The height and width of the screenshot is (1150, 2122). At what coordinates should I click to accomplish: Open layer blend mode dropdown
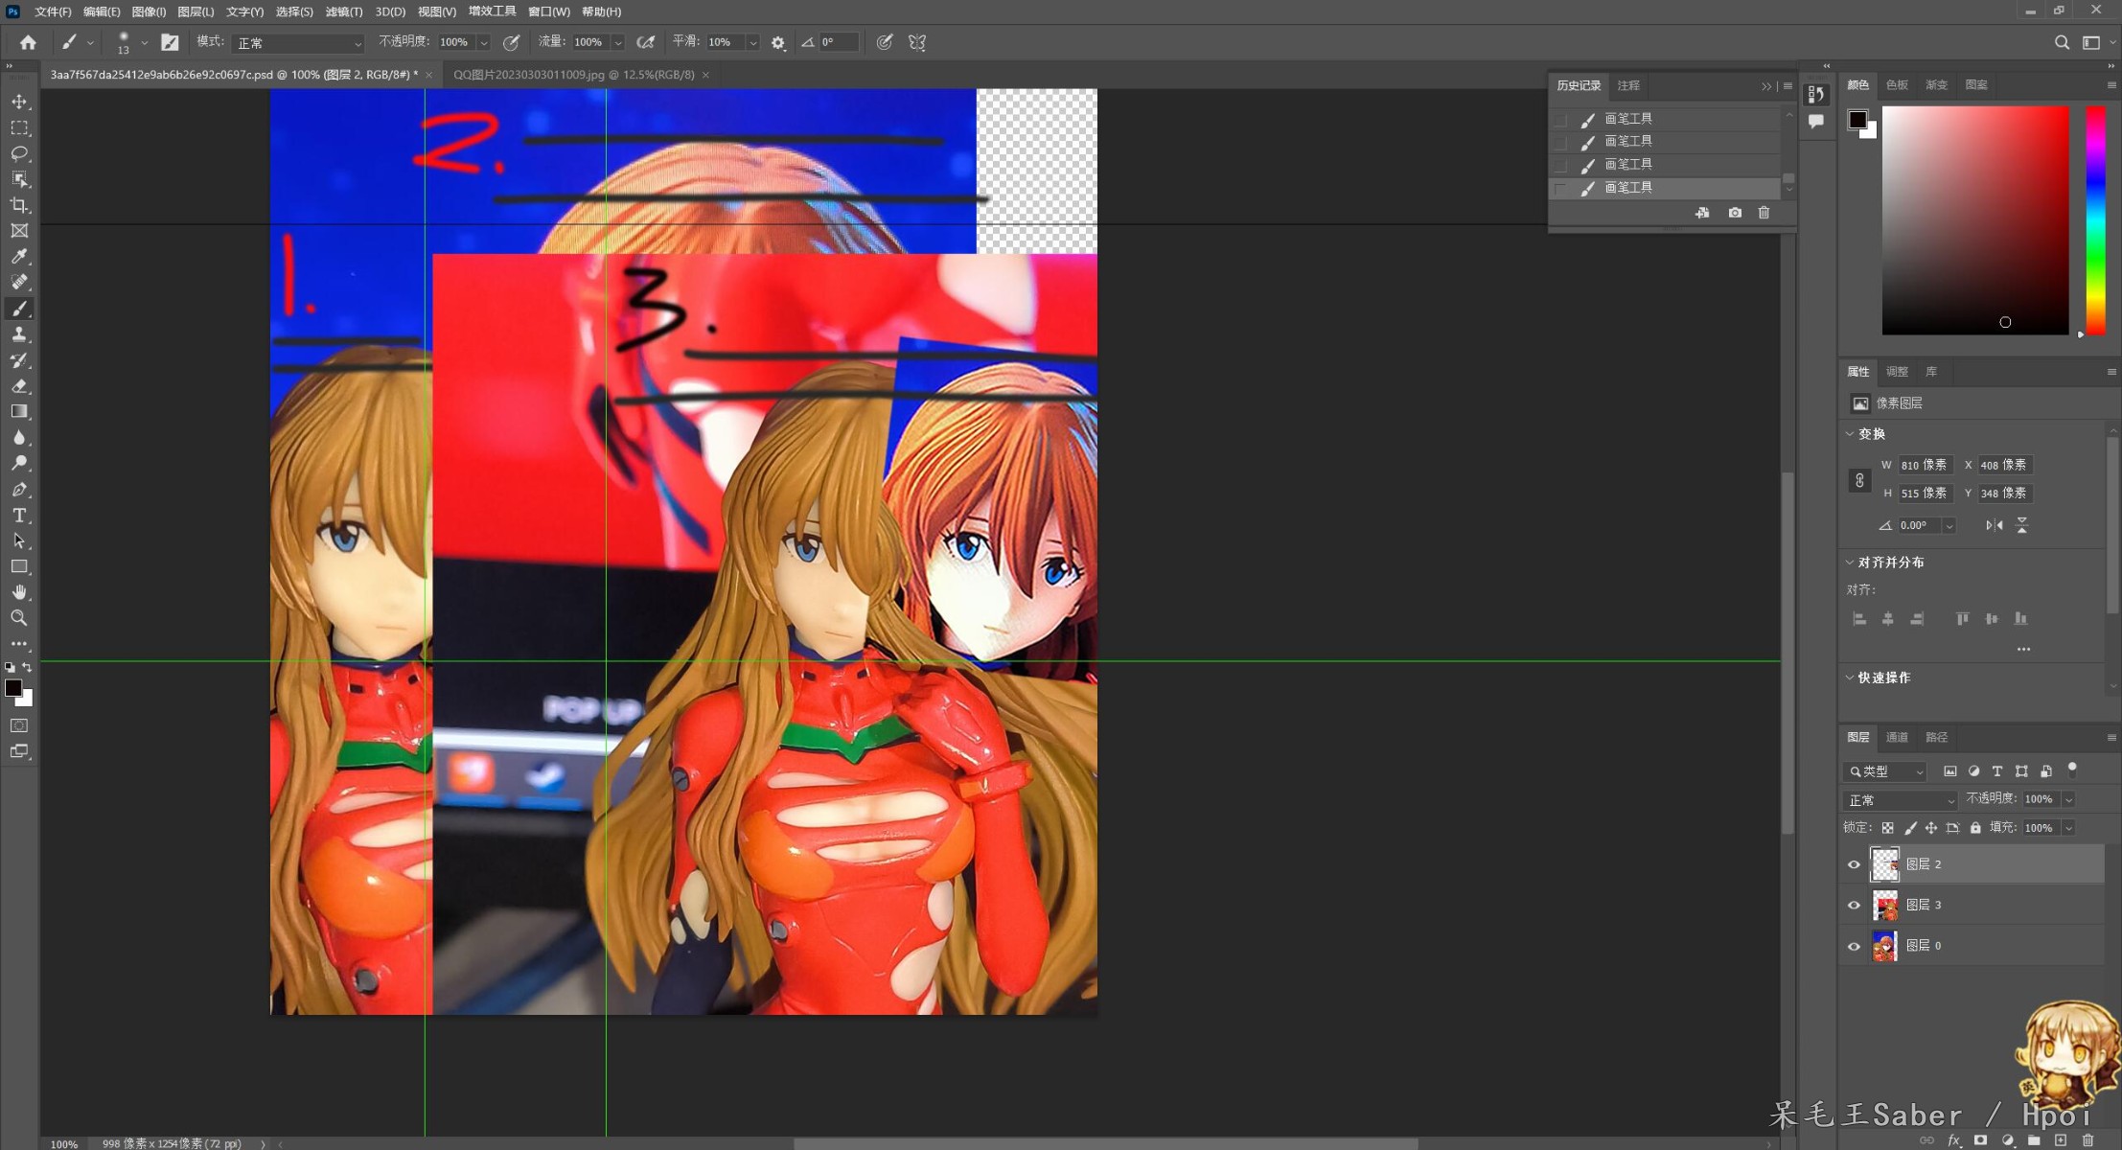tap(1900, 800)
